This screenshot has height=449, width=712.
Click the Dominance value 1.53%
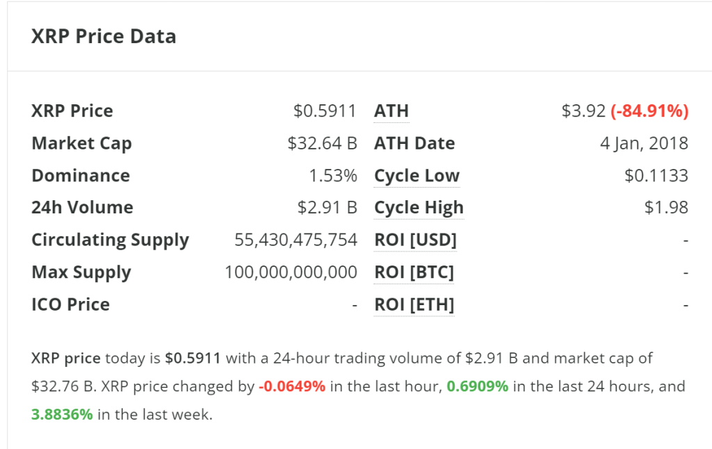[333, 176]
